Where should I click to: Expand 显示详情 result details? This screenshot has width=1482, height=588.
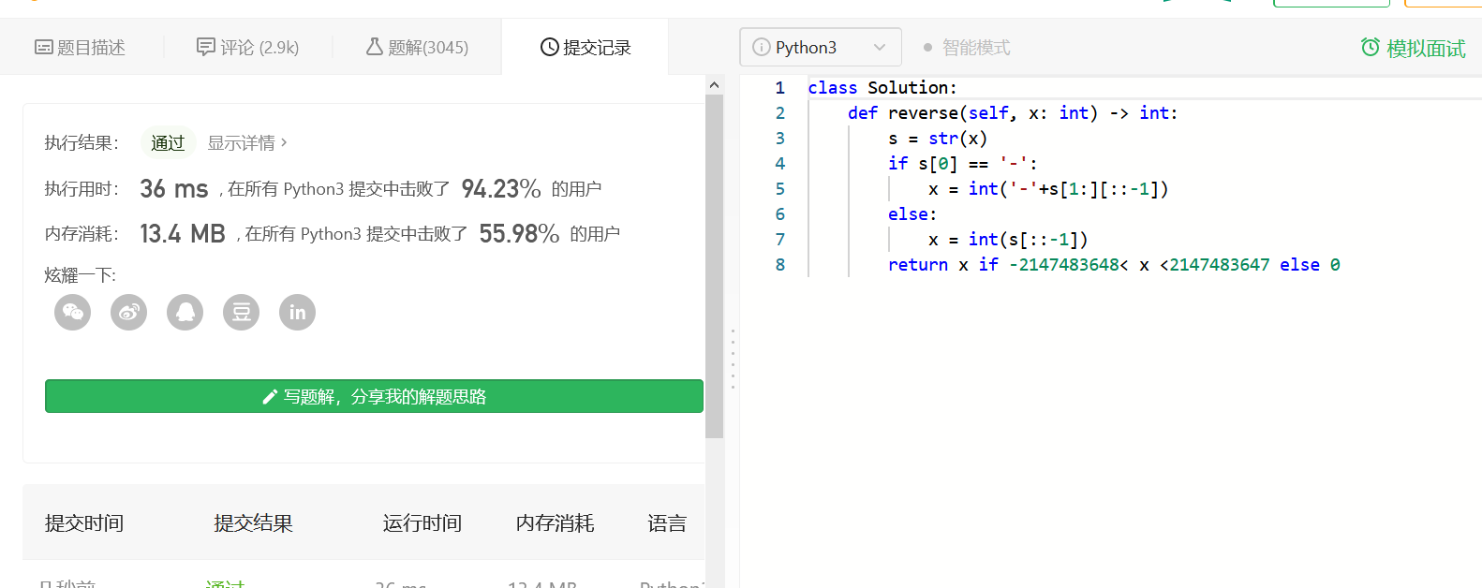pyautogui.click(x=247, y=142)
